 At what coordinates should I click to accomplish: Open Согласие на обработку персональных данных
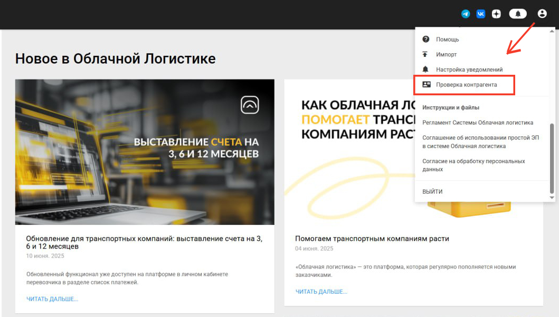[473, 165]
